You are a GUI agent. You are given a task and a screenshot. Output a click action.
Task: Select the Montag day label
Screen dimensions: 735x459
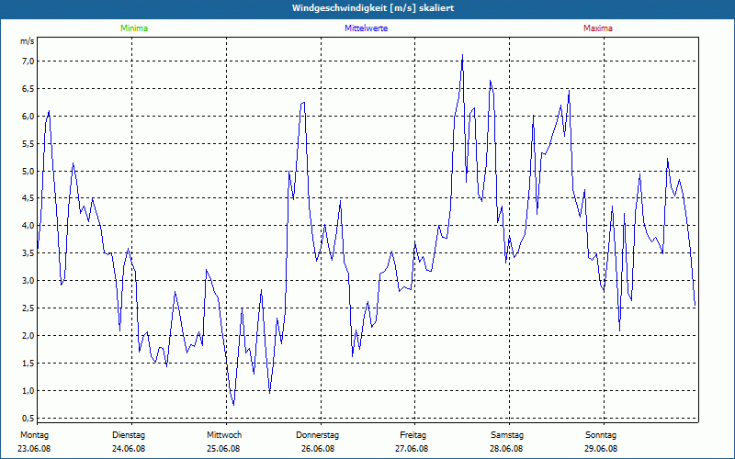tap(34, 435)
